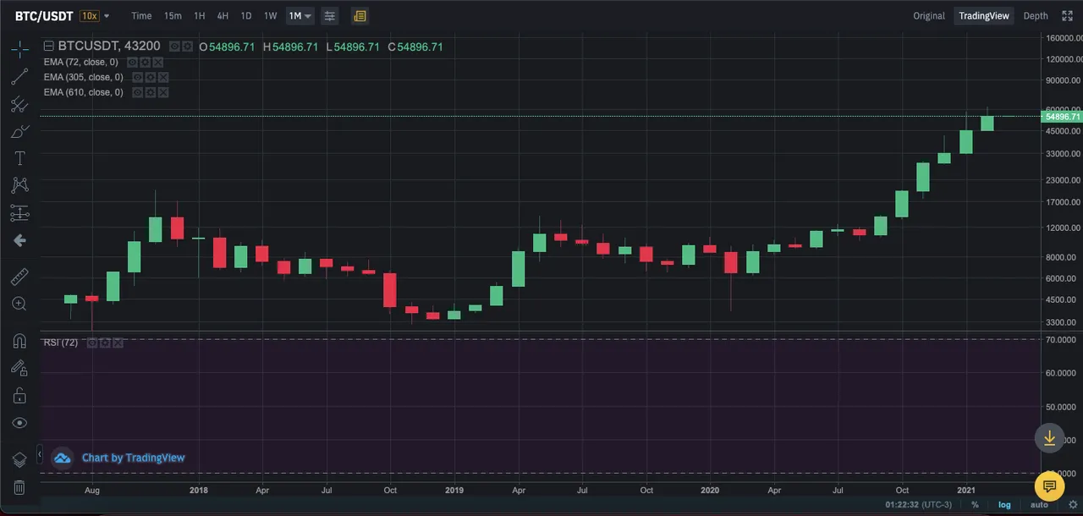1083x516 pixels.
Task: Click the orange order-book icon in toolbar
Action: tap(360, 16)
